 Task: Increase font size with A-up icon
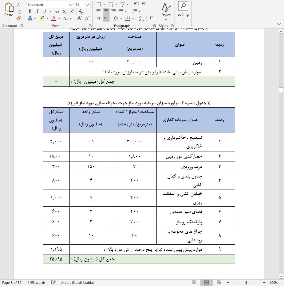(x=80, y=18)
